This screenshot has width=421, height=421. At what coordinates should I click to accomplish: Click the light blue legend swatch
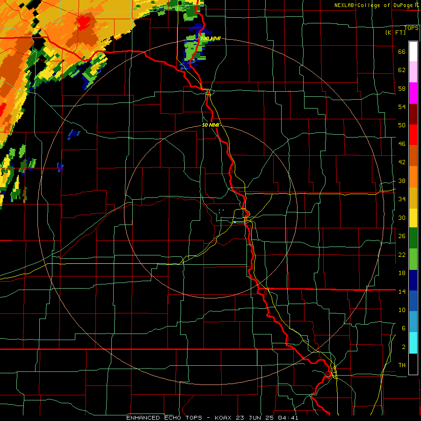coord(413,322)
